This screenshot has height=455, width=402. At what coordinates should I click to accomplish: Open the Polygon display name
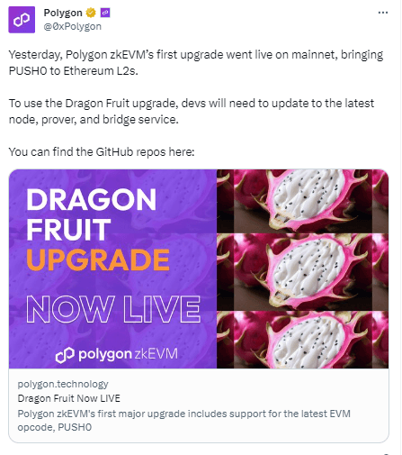click(63, 13)
